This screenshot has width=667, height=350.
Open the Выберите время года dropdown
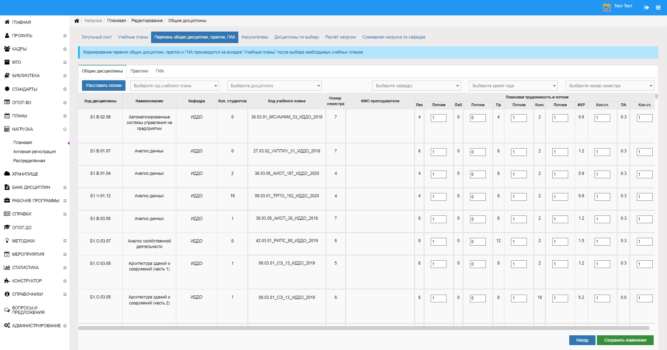[513, 86]
